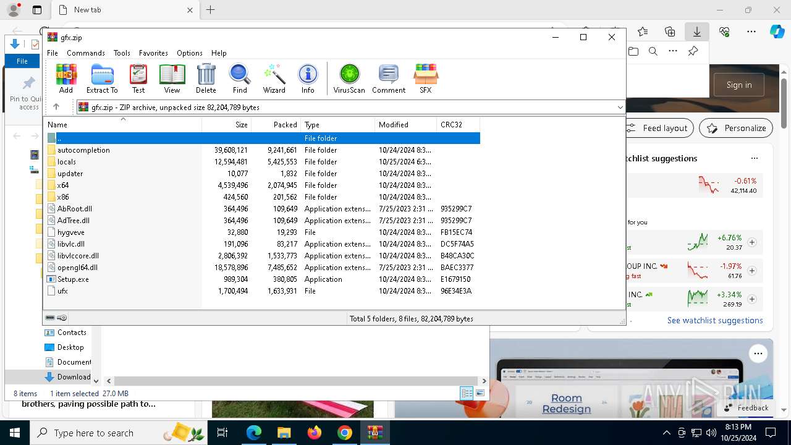Open Edge Downloads toolbar icon

697,32
